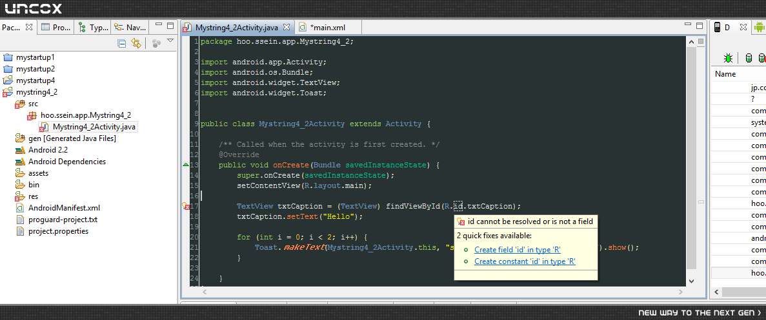The width and height of the screenshot is (766, 320).
Task: Select the jp.co process row in Devices
Action: click(x=738, y=88)
